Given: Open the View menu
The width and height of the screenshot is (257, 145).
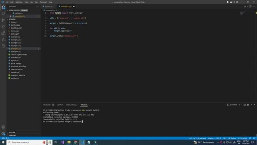Looking at the screenshot, I should tap(27, 2).
